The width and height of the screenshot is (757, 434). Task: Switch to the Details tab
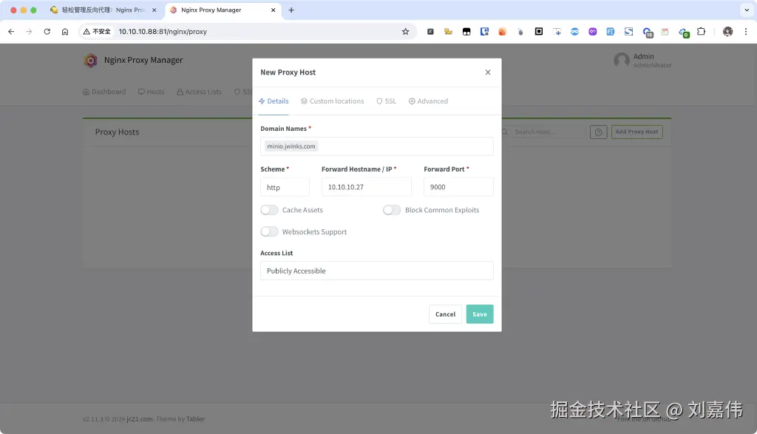point(274,101)
